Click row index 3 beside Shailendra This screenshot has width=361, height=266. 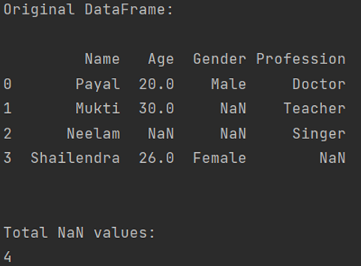click(x=7, y=158)
